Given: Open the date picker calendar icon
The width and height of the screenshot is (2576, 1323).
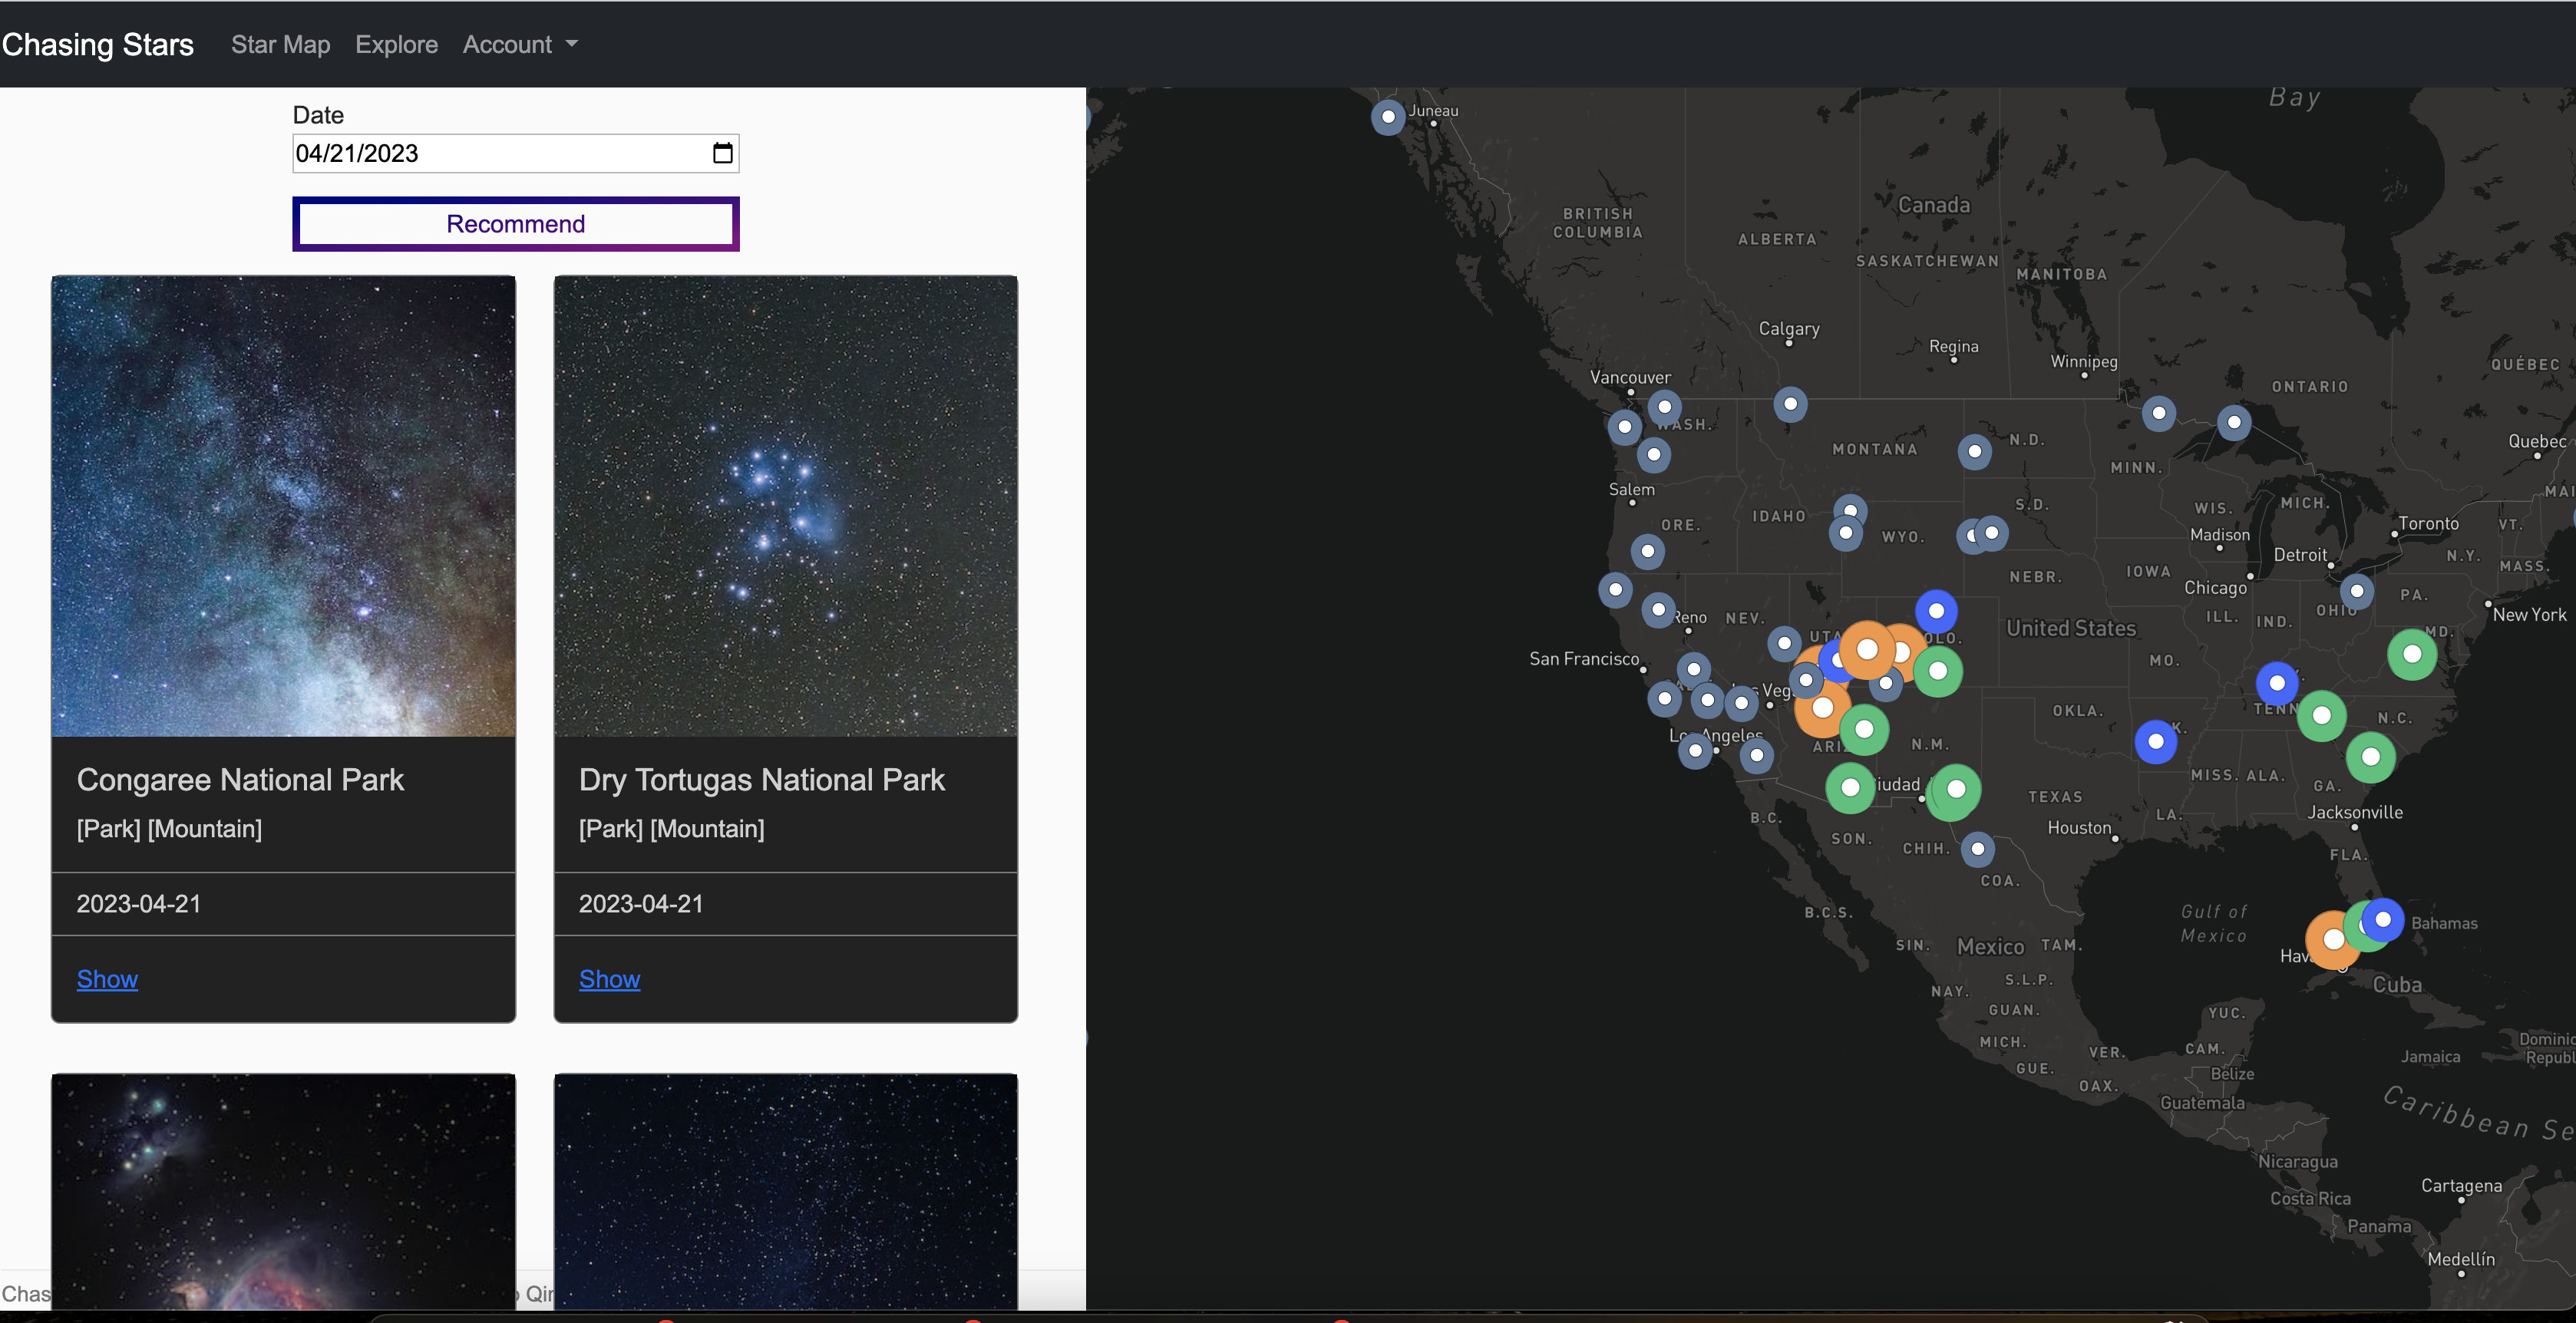Looking at the screenshot, I should point(722,153).
